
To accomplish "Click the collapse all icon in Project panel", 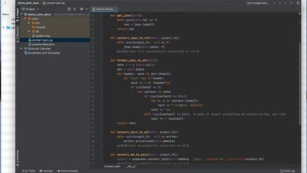I will [x=75, y=9].
